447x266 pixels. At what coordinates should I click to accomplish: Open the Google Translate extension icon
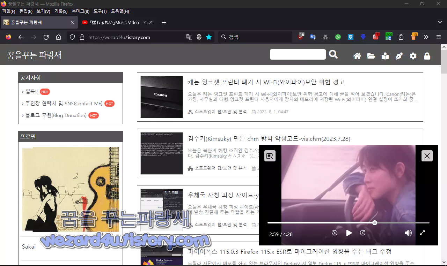[x=313, y=37]
